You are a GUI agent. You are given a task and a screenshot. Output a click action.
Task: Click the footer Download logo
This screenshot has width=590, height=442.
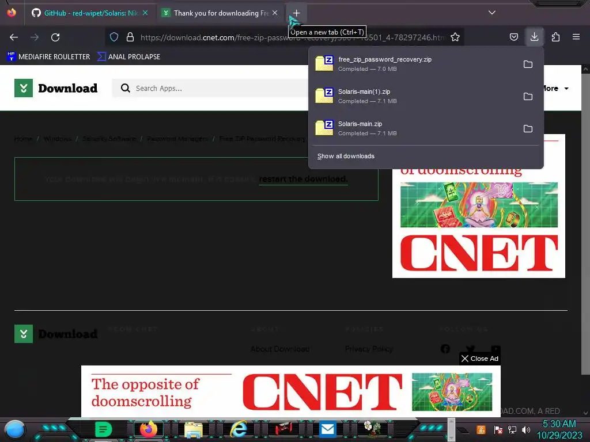click(56, 334)
